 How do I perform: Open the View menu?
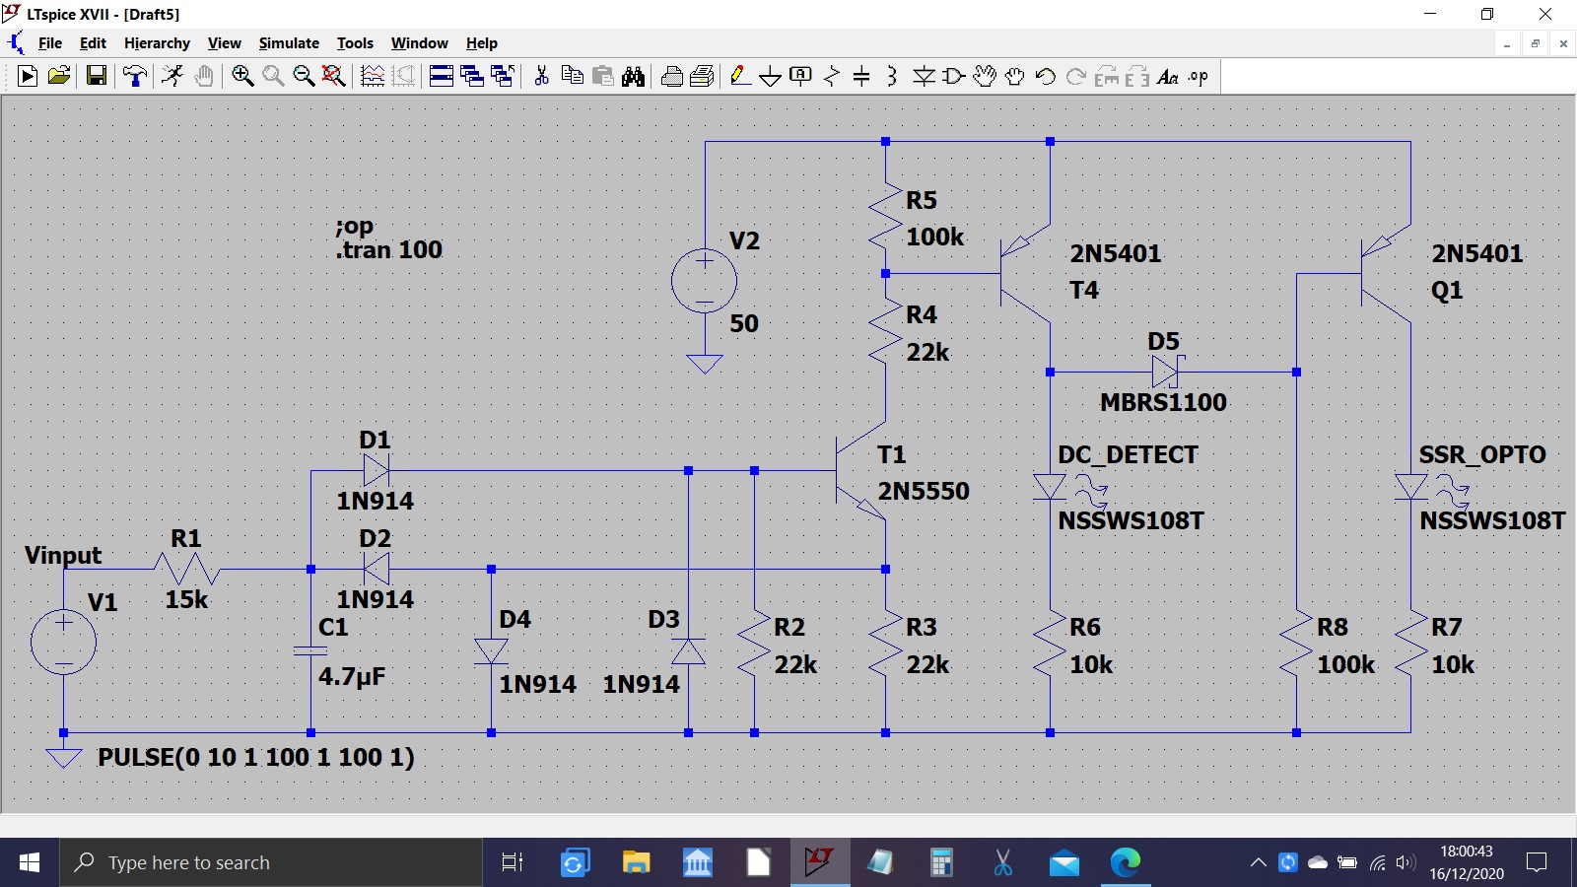pyautogui.click(x=224, y=43)
